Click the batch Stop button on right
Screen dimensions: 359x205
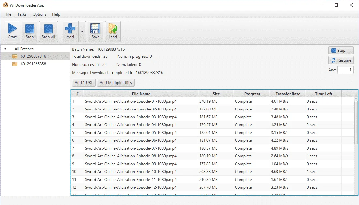[x=341, y=51]
